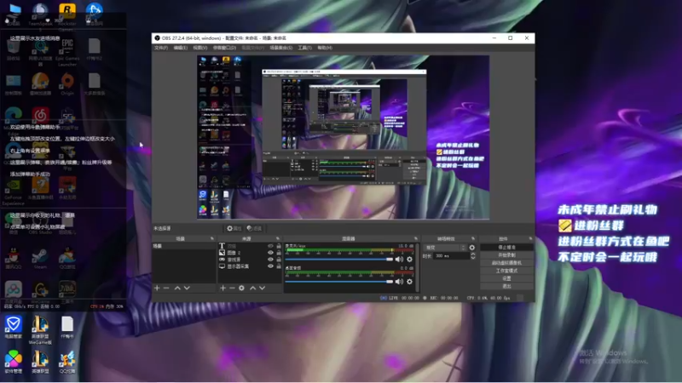The width and height of the screenshot is (682, 383).
Task: Add a new scene with plus icon
Action: (x=157, y=288)
